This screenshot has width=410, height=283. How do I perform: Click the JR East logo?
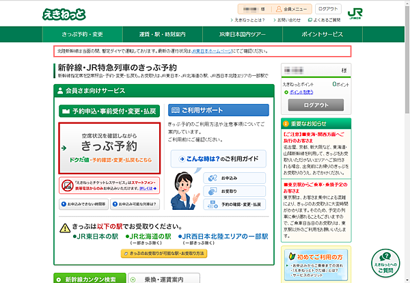pos(355,14)
